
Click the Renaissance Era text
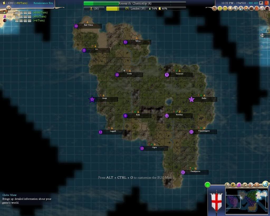(x=43, y=3)
